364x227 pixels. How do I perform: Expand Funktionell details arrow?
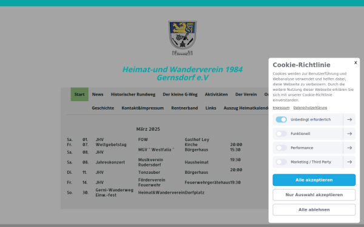tap(349, 134)
